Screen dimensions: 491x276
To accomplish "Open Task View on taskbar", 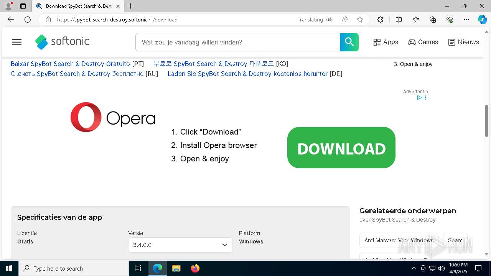I will 138,268.
